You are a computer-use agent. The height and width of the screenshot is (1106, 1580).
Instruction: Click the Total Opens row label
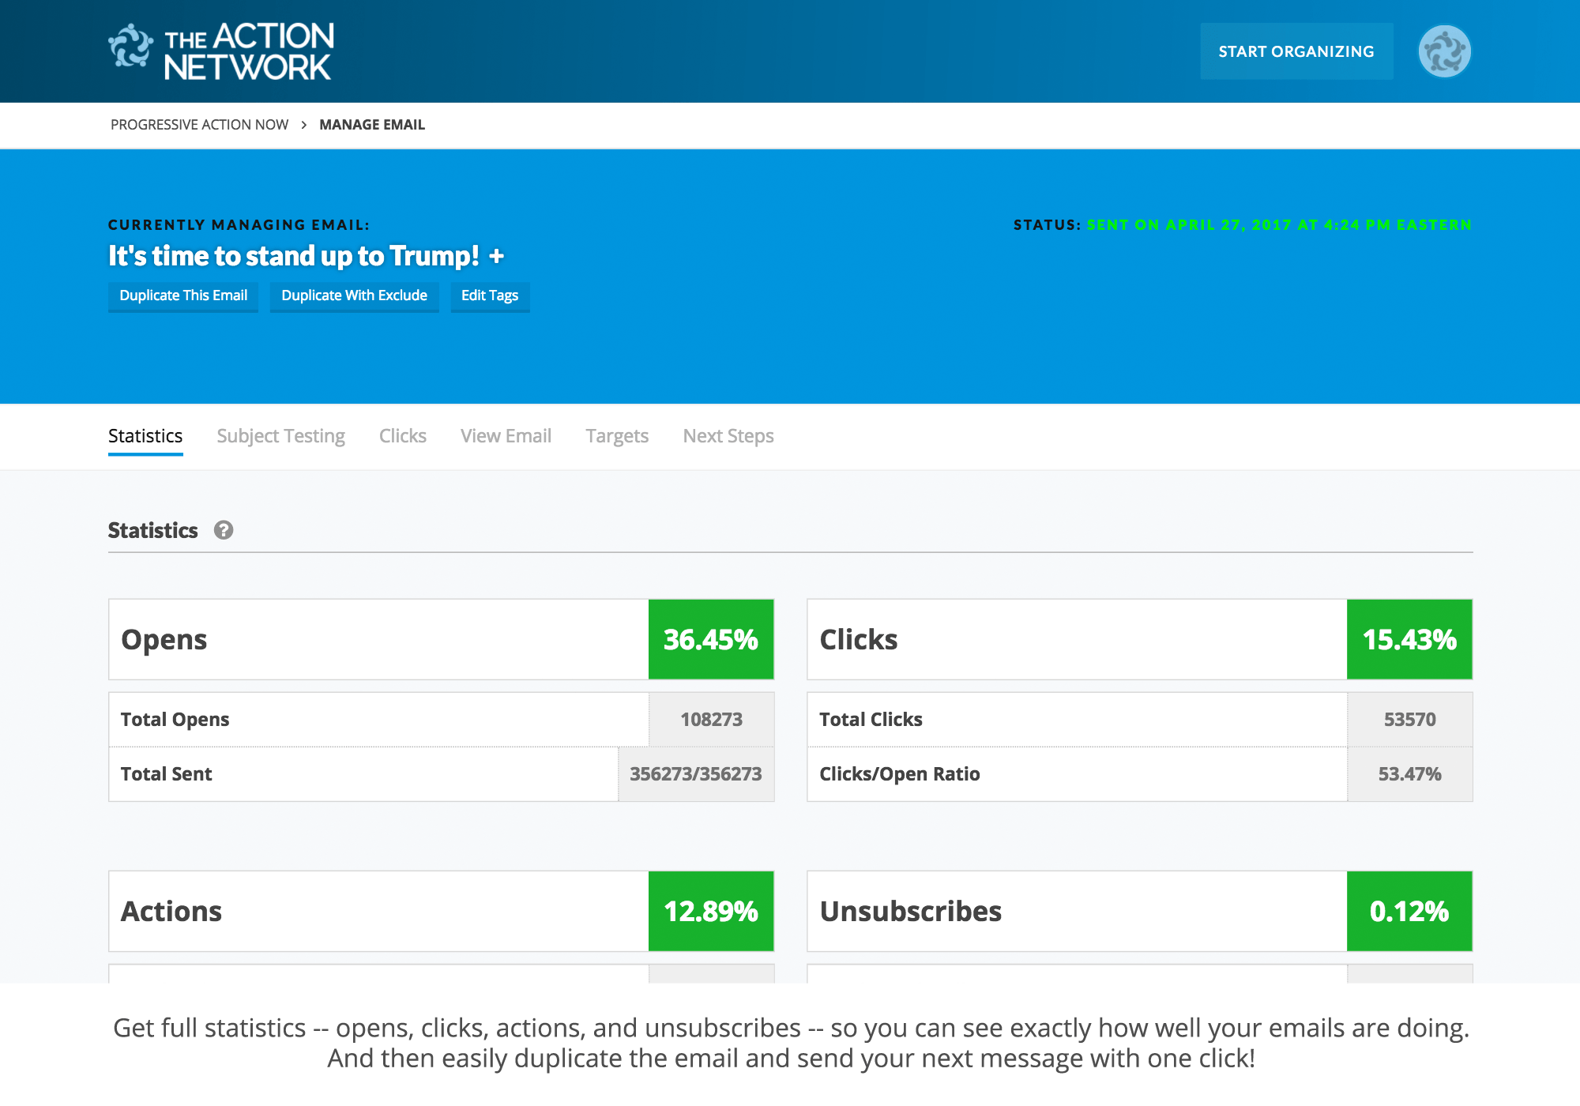[175, 720]
